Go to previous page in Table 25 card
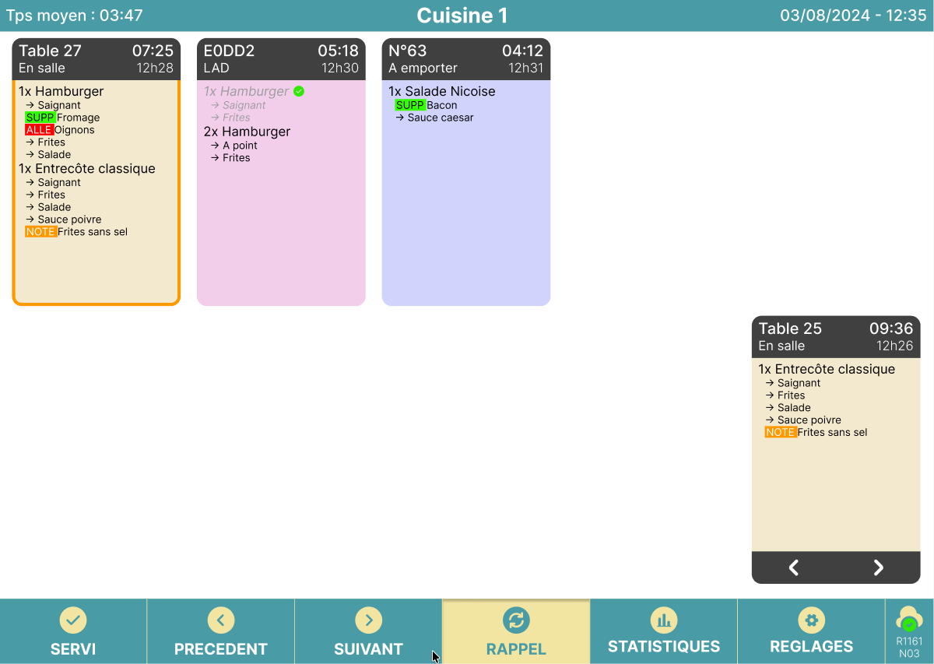Viewport: 934px width, 664px height. [x=794, y=567]
